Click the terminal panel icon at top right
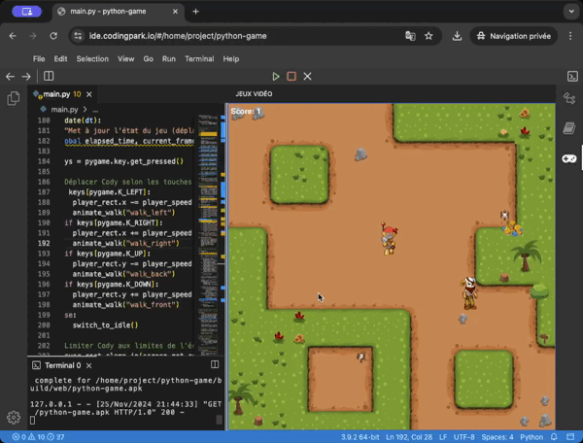The width and height of the screenshot is (583, 443). 572,76
